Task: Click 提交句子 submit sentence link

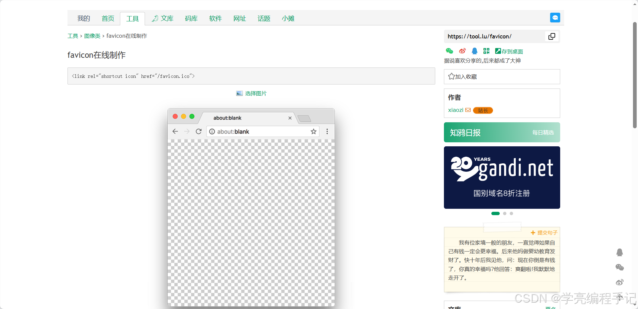Action: coord(544,233)
